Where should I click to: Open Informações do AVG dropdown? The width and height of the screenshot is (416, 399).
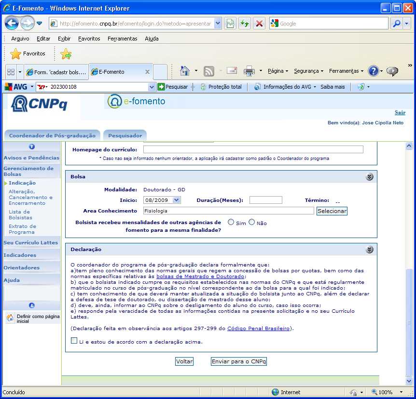[x=285, y=87]
